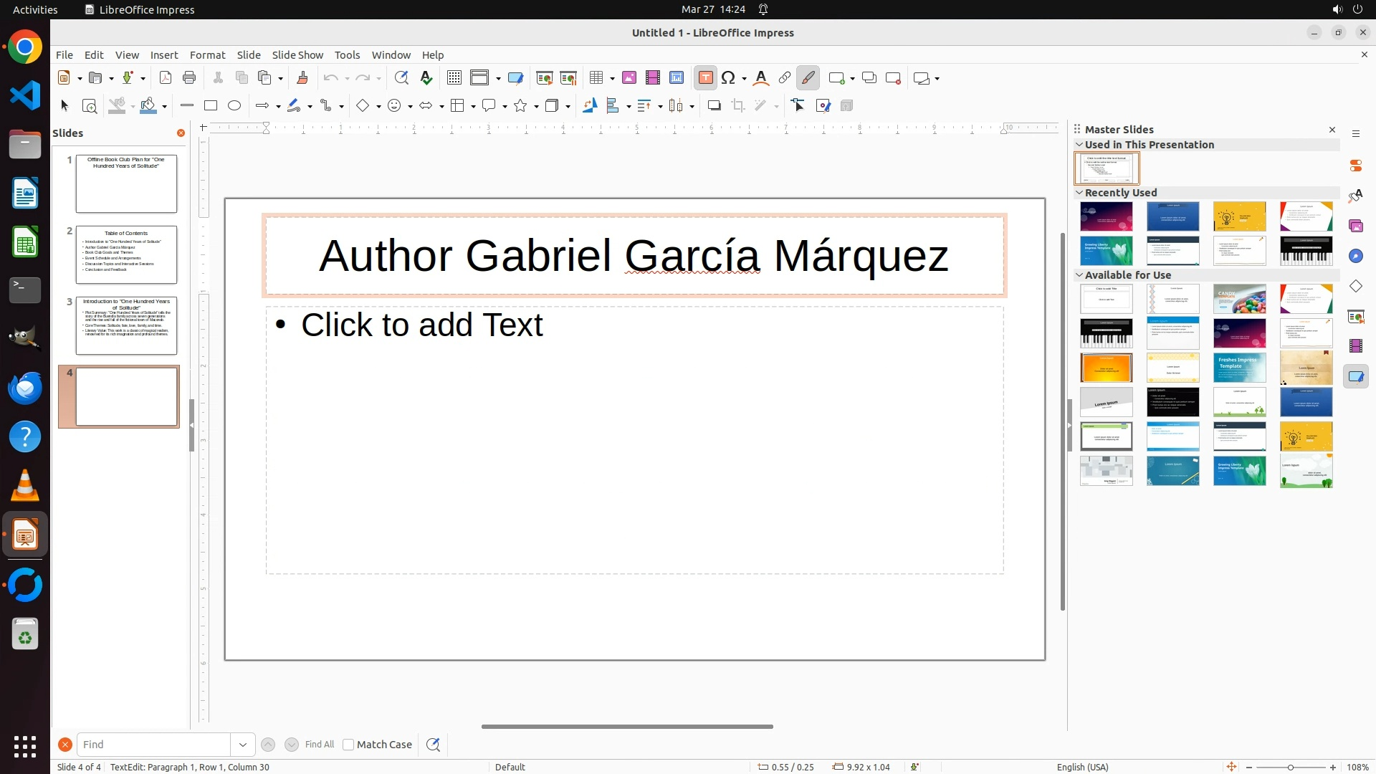The height and width of the screenshot is (774, 1376).
Task: Click the Insert Image icon
Action: tap(629, 78)
